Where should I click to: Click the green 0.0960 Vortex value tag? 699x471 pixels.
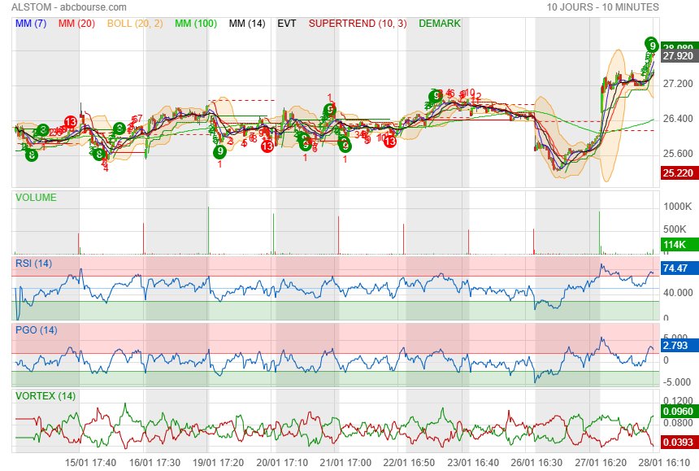pyautogui.click(x=678, y=412)
